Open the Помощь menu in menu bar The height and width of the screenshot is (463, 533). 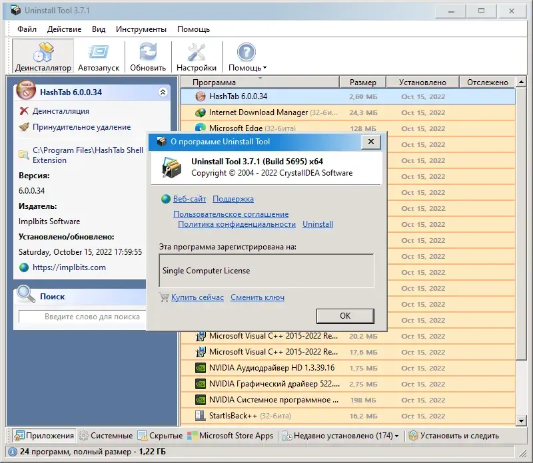193,29
